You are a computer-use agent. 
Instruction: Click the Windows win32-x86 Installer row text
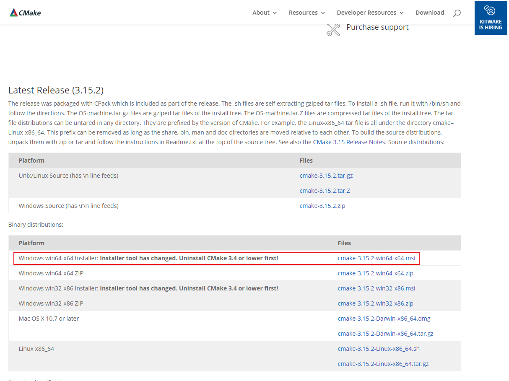point(148,288)
